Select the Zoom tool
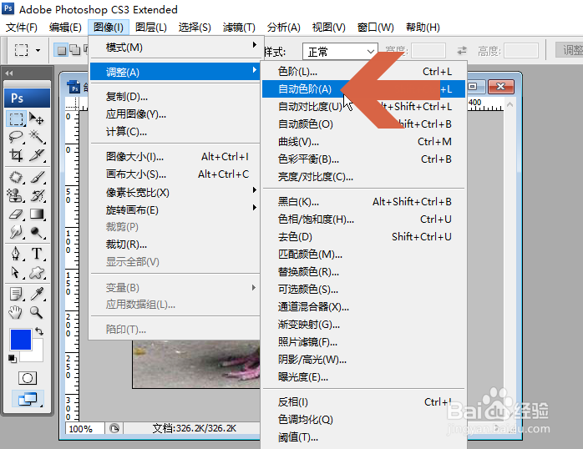The image size is (583, 449). (x=37, y=312)
